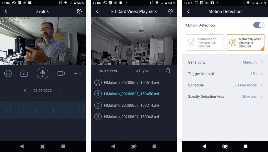This screenshot has height=152, width=268.
Task: Open the 06-07-2020 date filter in playback
Action: 108,71
